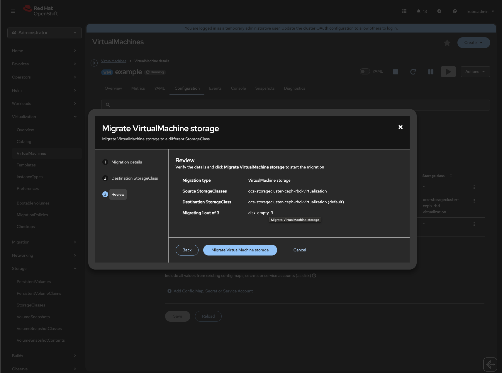Click the start VM play icon
502x373 pixels.
click(448, 72)
